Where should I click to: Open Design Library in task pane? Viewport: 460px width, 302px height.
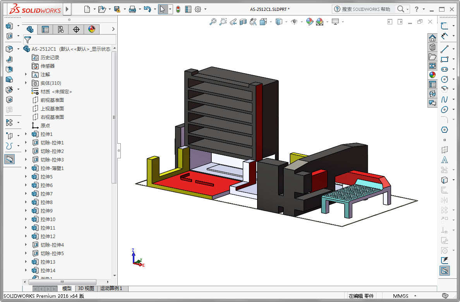coord(433,47)
